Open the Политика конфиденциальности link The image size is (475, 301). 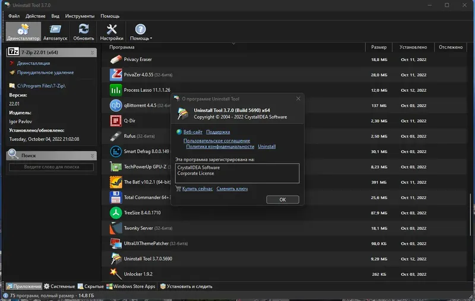[x=220, y=146]
